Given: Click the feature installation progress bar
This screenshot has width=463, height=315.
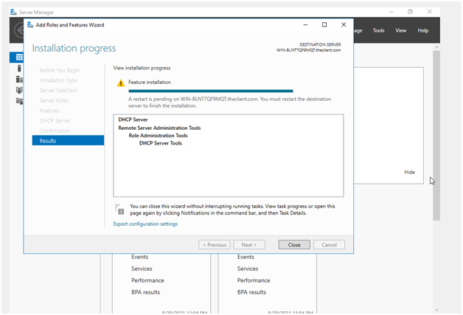Looking at the screenshot, I should tap(211, 91).
